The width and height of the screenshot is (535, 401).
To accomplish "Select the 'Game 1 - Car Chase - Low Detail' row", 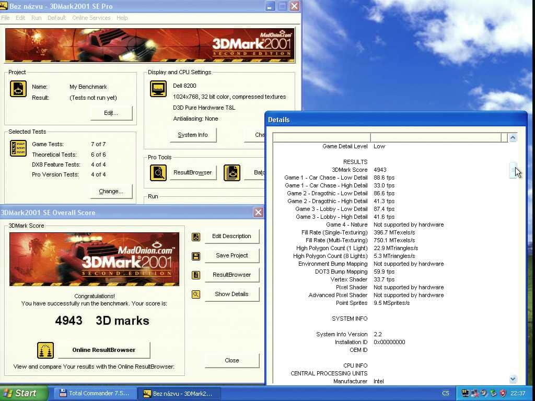I will tap(390, 178).
